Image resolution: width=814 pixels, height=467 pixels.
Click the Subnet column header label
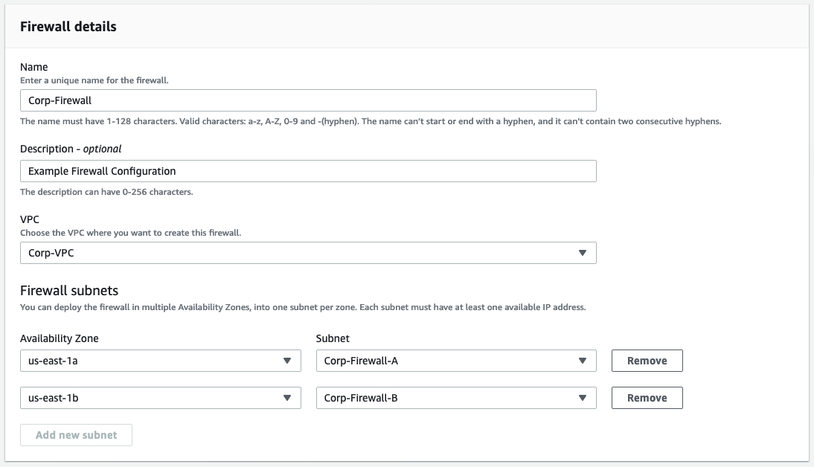tap(333, 338)
